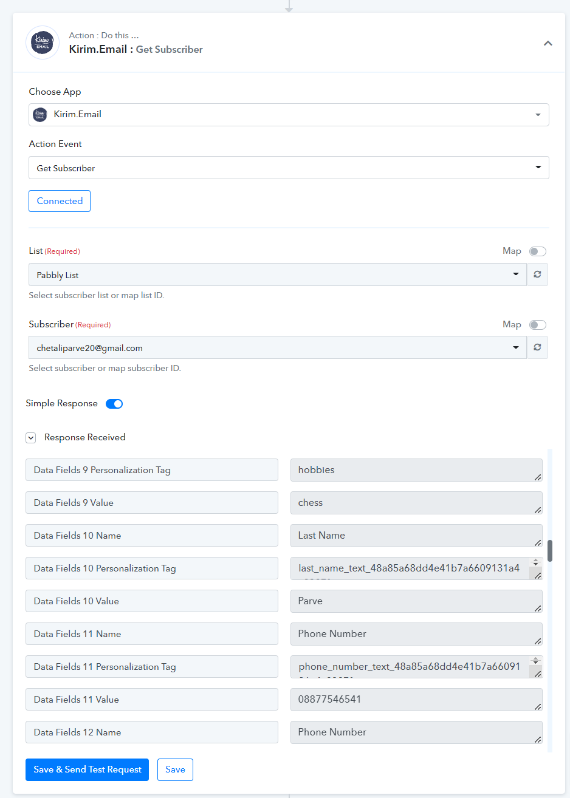The width and height of the screenshot is (570, 798).
Task: Click Save & Send Test Request
Action: click(87, 769)
